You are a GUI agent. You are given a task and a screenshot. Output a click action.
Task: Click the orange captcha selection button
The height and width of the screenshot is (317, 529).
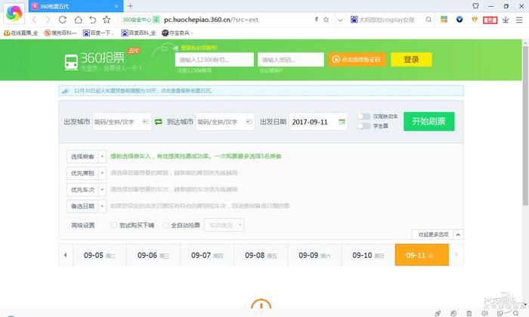(357, 60)
